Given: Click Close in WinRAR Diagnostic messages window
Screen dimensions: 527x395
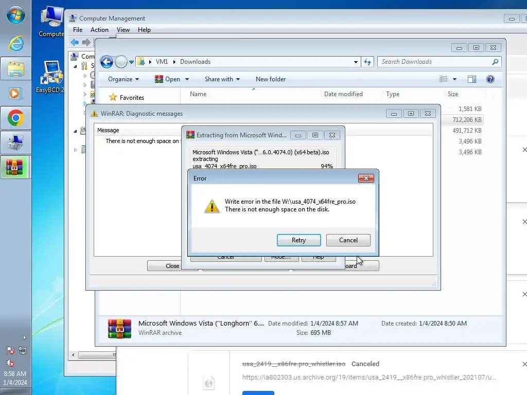Looking at the screenshot, I should coord(172,266).
